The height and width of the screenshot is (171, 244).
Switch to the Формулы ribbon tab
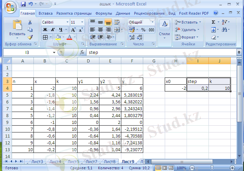coord(104,13)
